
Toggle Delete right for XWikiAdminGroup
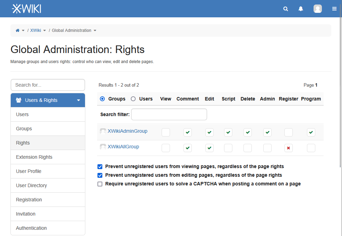[248, 132]
